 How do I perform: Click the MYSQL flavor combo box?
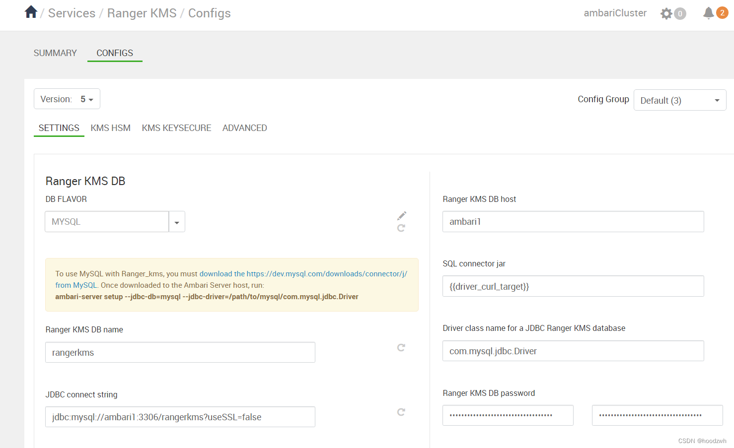pyautogui.click(x=107, y=222)
